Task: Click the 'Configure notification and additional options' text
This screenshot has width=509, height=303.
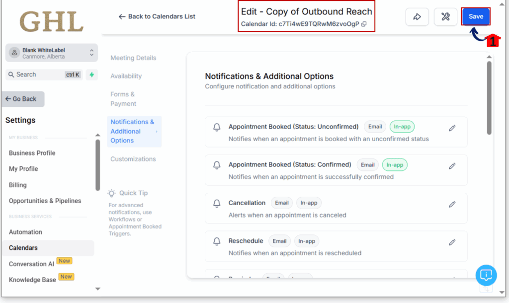Action: click(x=270, y=86)
